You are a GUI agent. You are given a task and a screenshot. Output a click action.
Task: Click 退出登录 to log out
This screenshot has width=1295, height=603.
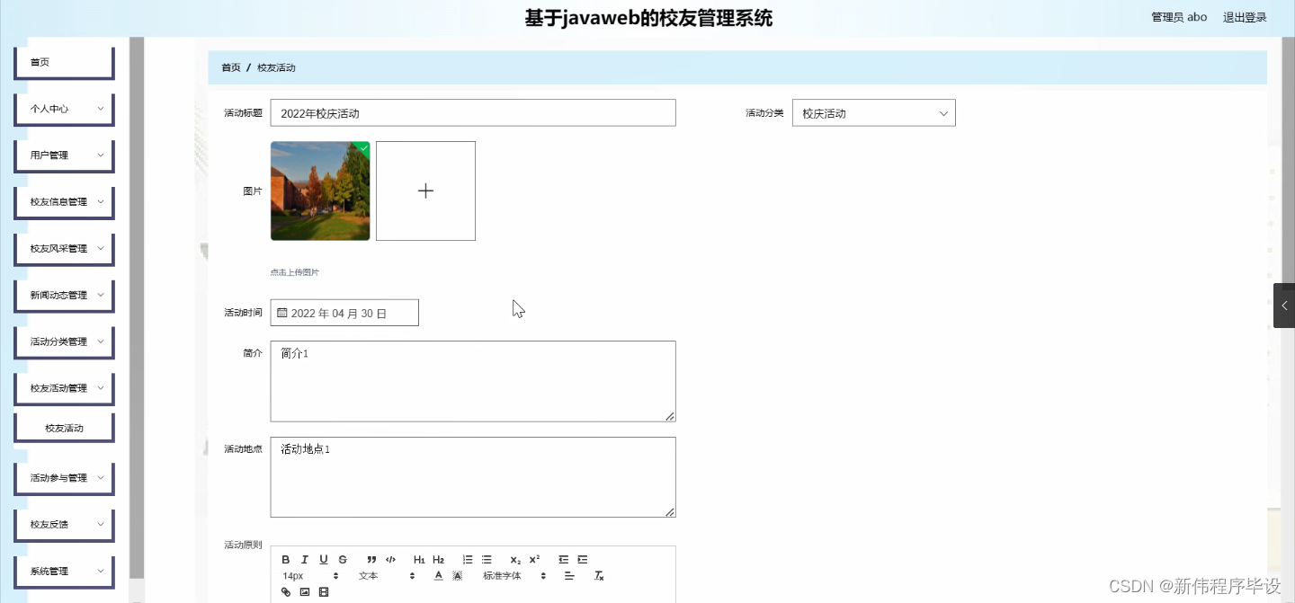(1244, 16)
